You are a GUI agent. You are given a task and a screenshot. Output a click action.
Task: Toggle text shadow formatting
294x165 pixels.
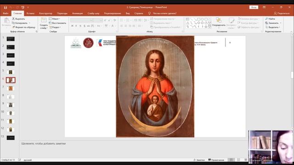click(x=85, y=26)
